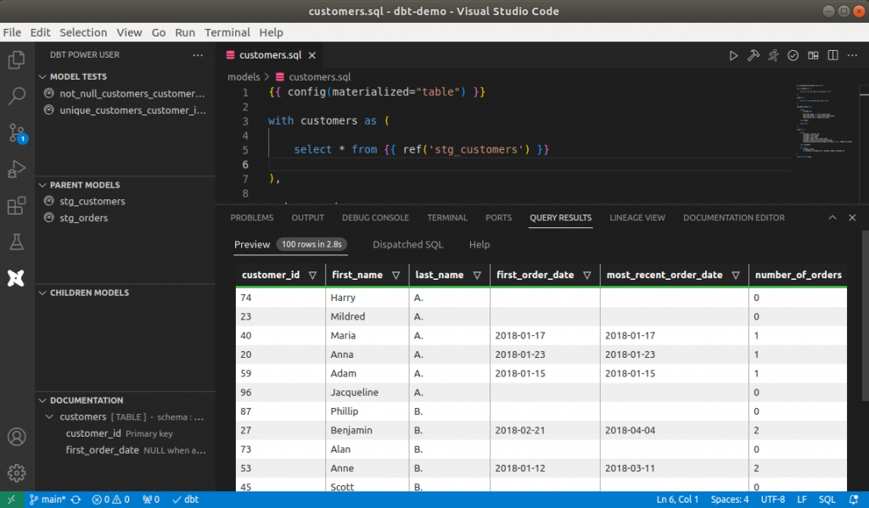Open the Explorer view in activity bar
Image resolution: width=869 pixels, height=508 pixels.
(17, 60)
